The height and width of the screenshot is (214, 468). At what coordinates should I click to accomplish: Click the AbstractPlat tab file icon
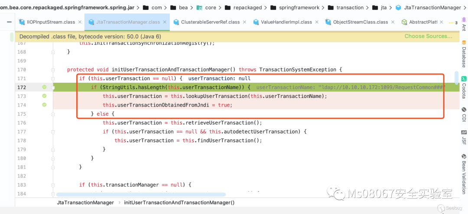click(x=404, y=22)
